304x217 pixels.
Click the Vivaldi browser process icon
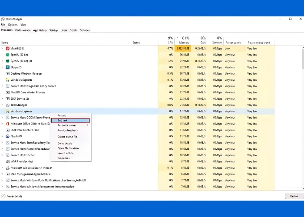(7, 48)
